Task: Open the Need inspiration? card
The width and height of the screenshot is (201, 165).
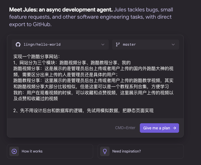Action: (x=141, y=151)
